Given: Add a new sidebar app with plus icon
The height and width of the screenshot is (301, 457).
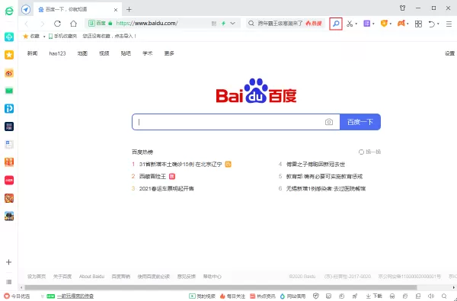Looking at the screenshot, I should coord(8,262).
